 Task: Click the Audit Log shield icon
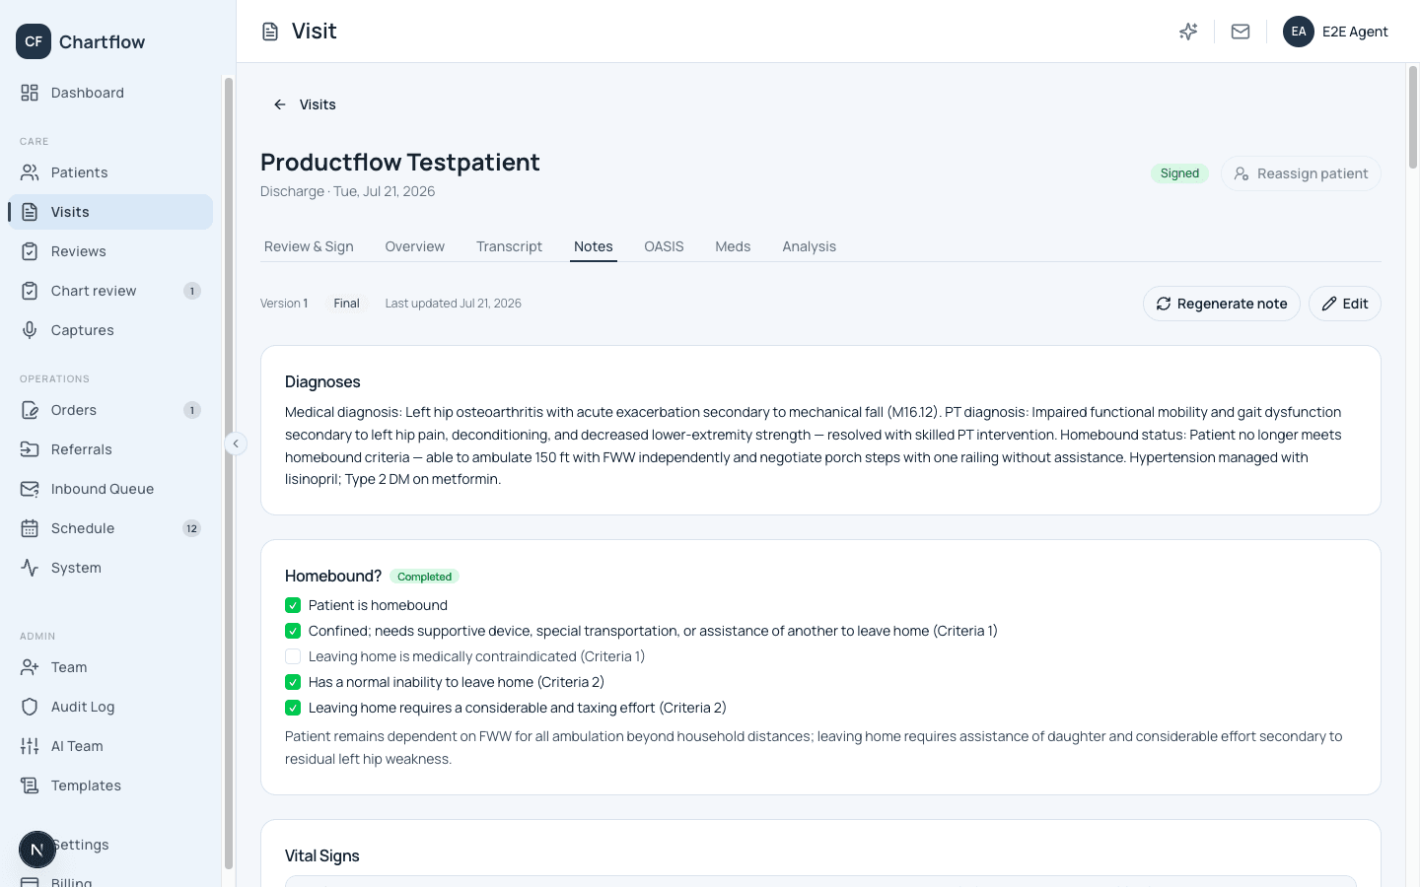[30, 707]
